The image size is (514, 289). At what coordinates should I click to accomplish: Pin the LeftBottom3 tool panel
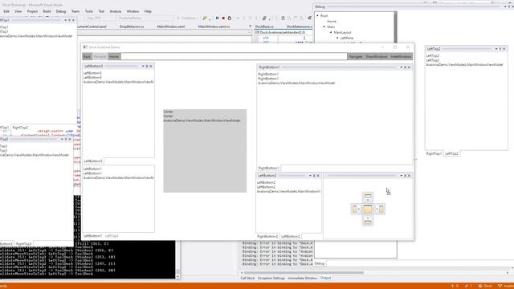(x=147, y=66)
